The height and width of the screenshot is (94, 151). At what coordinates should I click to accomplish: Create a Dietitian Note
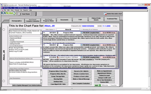[58, 81]
